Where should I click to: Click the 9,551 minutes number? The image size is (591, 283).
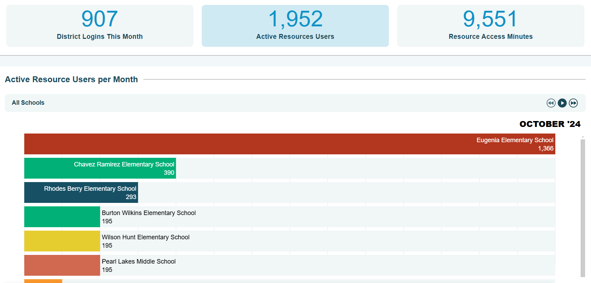point(490,19)
